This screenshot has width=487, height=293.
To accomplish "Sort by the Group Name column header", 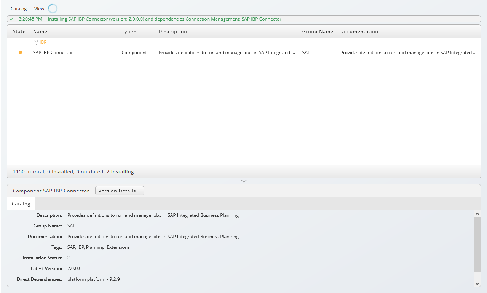I will [318, 32].
